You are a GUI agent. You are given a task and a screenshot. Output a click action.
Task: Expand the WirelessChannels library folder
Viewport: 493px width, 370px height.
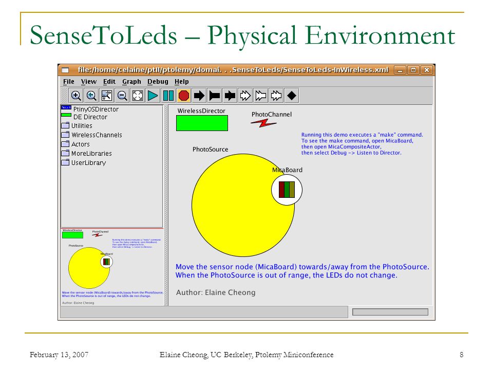(x=91, y=135)
